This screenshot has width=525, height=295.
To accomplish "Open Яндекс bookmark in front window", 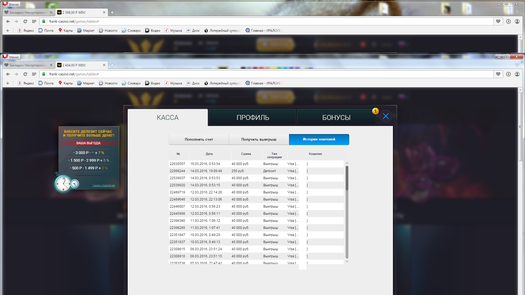I will [26, 83].
